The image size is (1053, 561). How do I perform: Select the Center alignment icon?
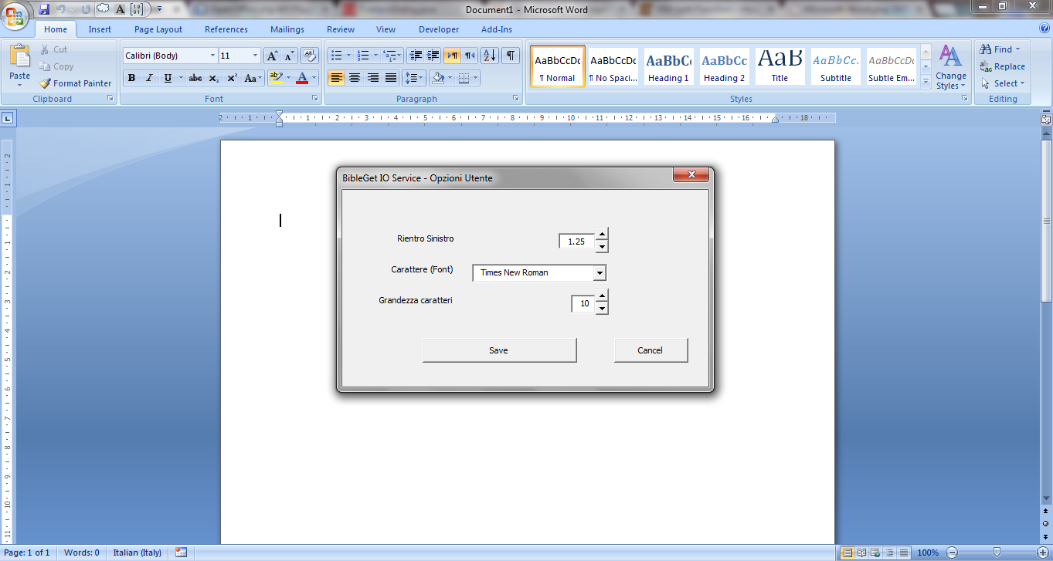click(x=355, y=78)
